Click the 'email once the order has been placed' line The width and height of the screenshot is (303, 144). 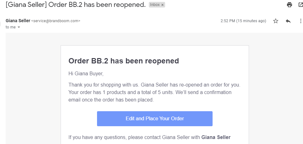(111, 100)
